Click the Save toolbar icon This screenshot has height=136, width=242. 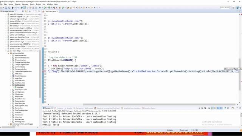pos(6,8)
